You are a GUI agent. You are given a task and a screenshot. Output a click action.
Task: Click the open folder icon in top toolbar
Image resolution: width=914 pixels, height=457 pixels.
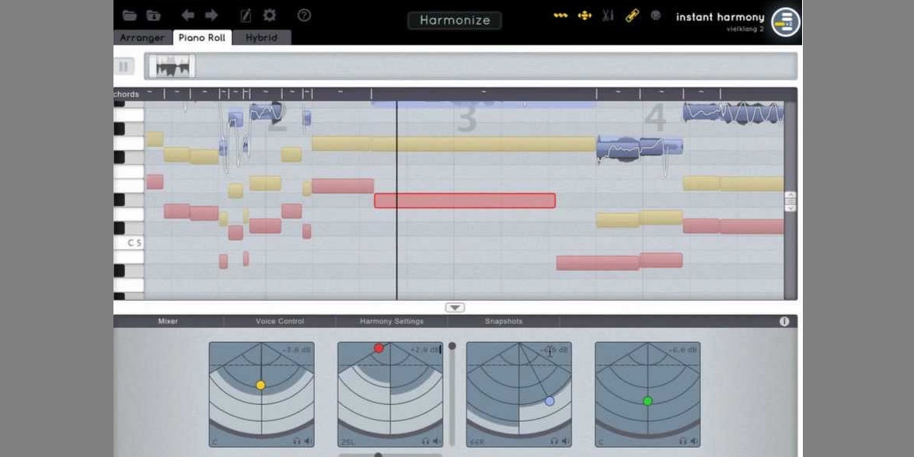130,16
